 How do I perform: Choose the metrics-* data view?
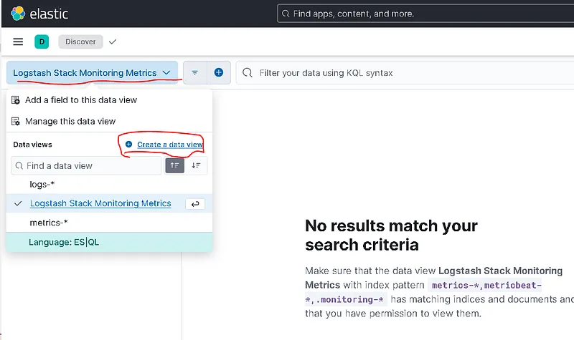point(109,223)
